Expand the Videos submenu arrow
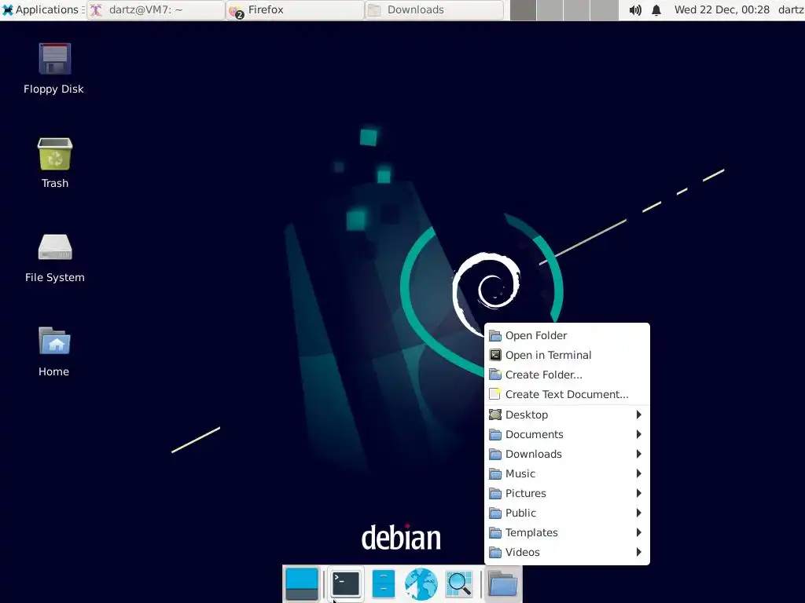The image size is (805, 603). [x=638, y=552]
